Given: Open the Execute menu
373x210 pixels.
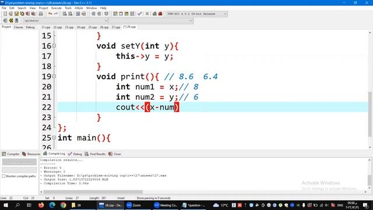Looking at the screenshot, I should click(x=57, y=8).
